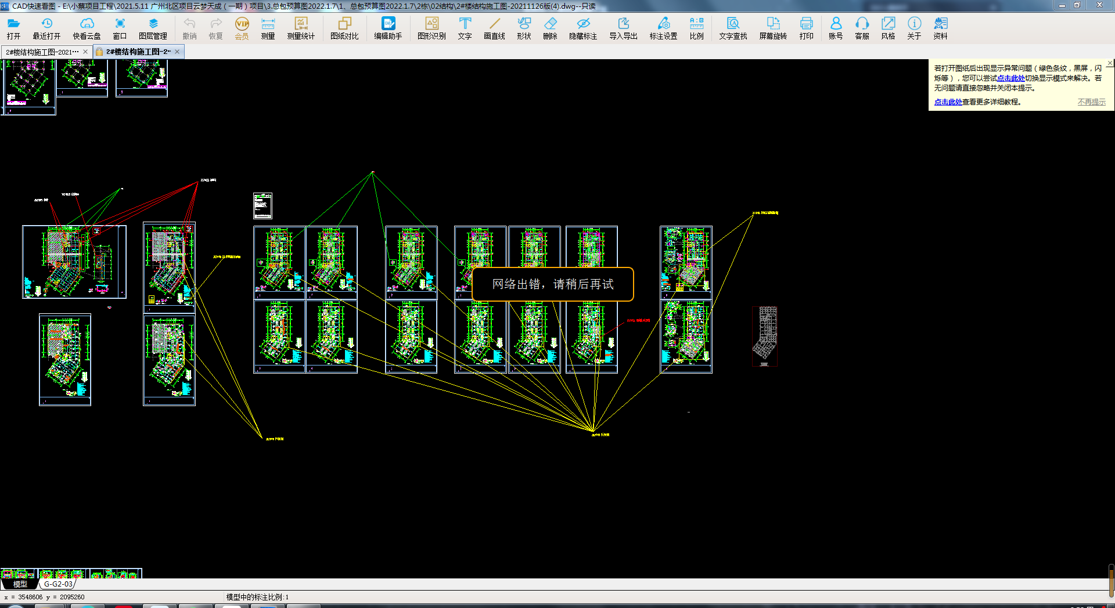
Task: Open 测量统计 measurement statistics
Action: [301, 28]
